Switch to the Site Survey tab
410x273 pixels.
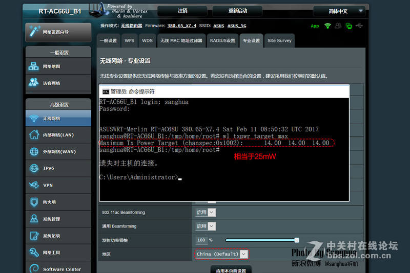point(279,41)
